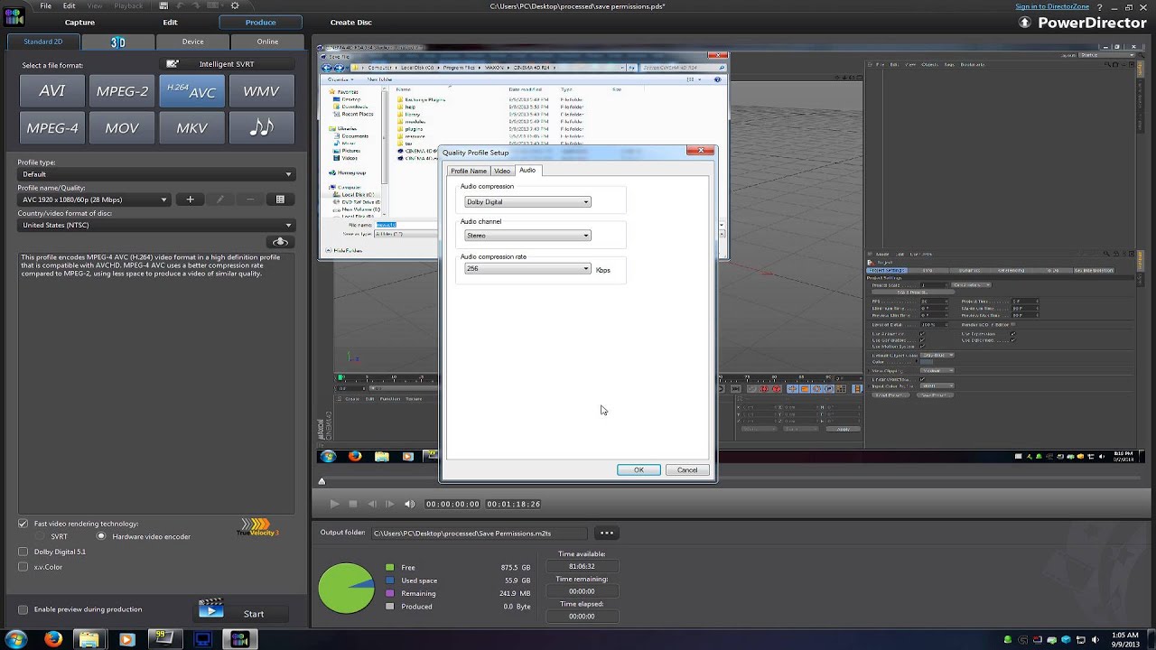Open the Profile Name tab in dialog
Screen dimensions: 1156x650
point(469,171)
